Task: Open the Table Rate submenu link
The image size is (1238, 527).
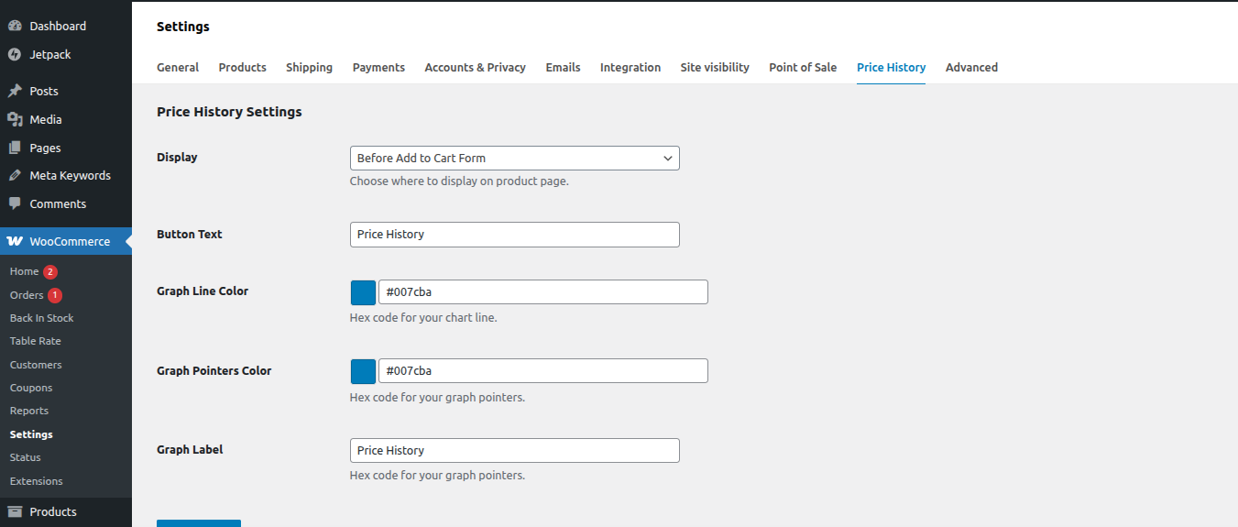Action: tap(36, 341)
